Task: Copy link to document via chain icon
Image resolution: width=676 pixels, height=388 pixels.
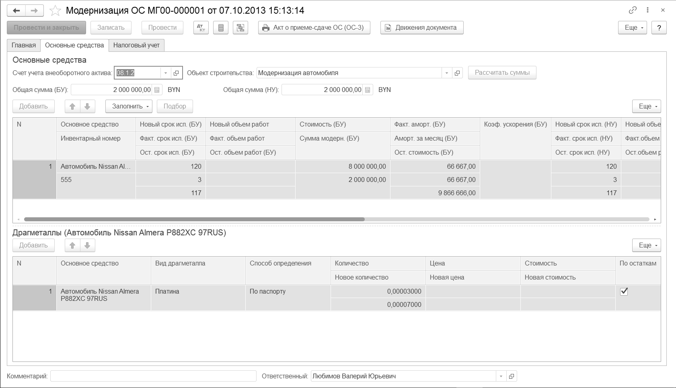Action: (x=633, y=10)
